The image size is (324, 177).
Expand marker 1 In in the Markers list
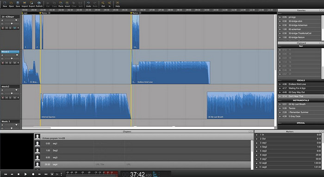256,134
